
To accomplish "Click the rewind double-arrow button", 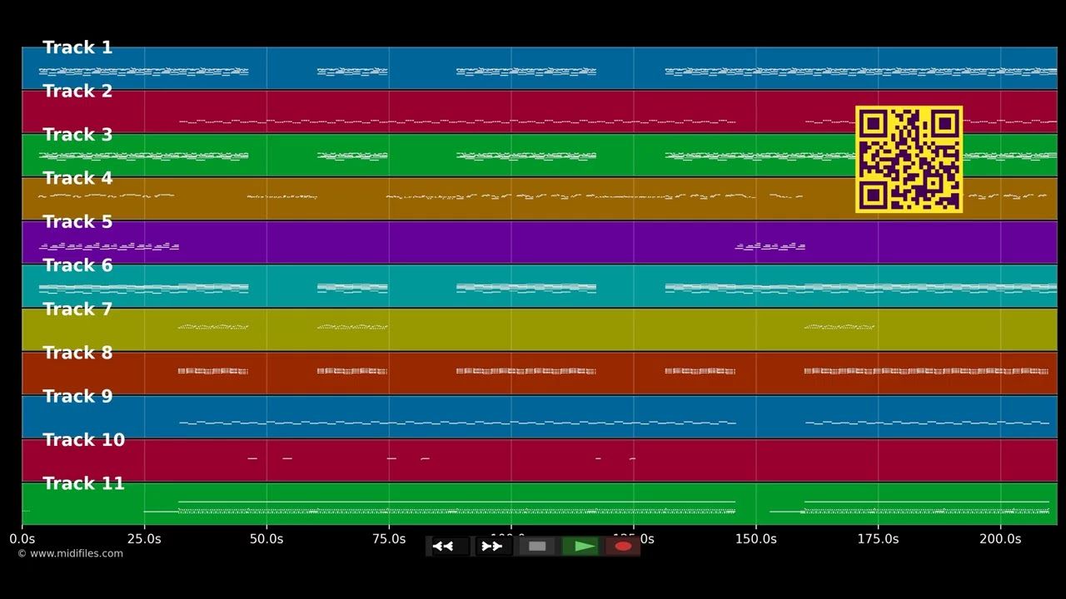I will (x=450, y=547).
